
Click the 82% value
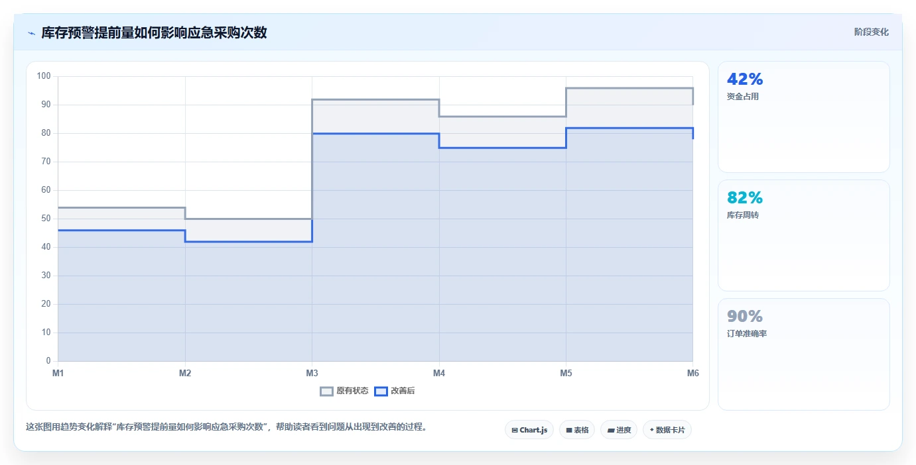click(745, 198)
